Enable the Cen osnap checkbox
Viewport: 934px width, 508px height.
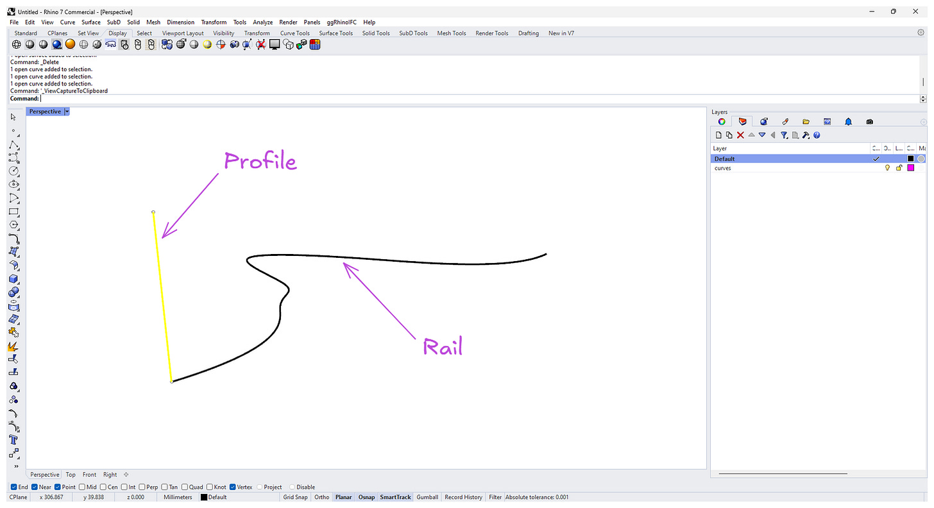click(103, 487)
